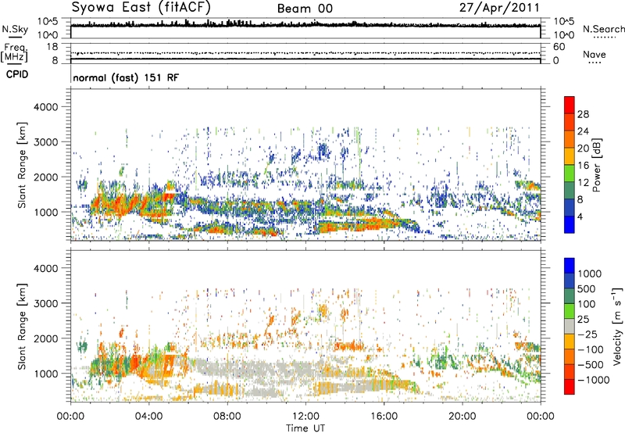Image resolution: width=625 pixels, height=433 pixels.
Task: Click the '12:00' time axis label
Action: tap(305, 417)
